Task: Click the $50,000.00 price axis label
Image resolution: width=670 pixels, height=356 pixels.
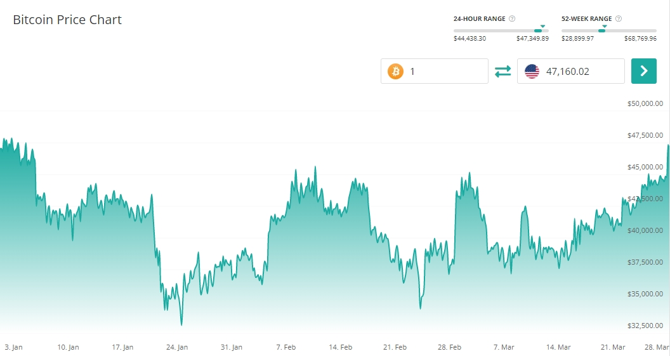Action: 645,103
